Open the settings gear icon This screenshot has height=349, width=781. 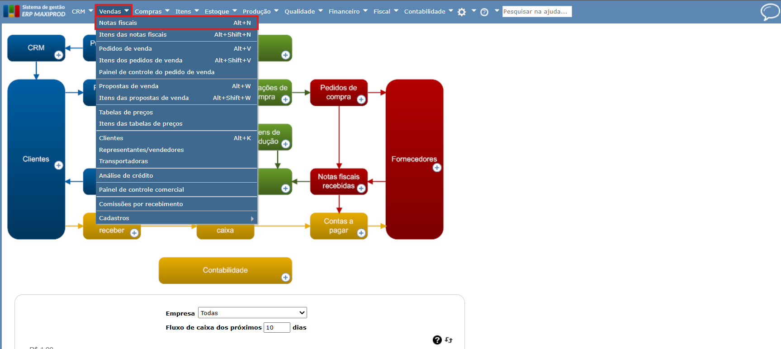462,12
